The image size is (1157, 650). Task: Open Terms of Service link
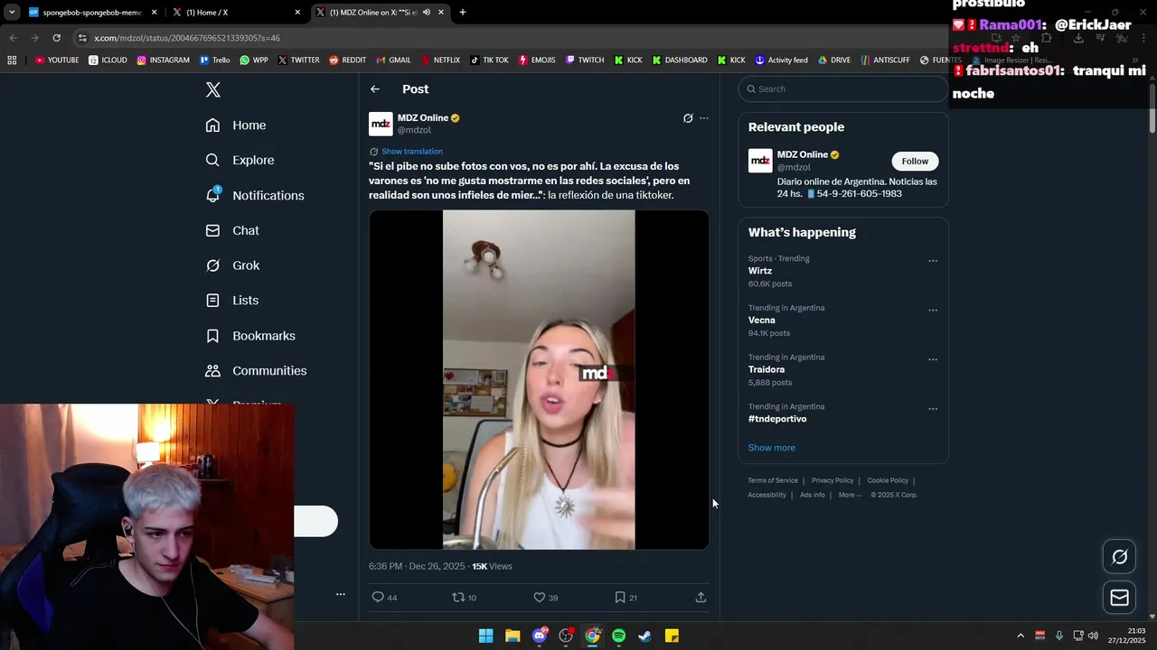click(x=773, y=480)
